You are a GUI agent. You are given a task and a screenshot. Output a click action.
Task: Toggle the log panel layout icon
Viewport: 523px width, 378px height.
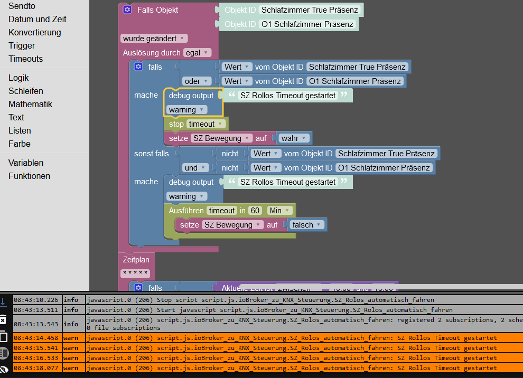point(3,353)
